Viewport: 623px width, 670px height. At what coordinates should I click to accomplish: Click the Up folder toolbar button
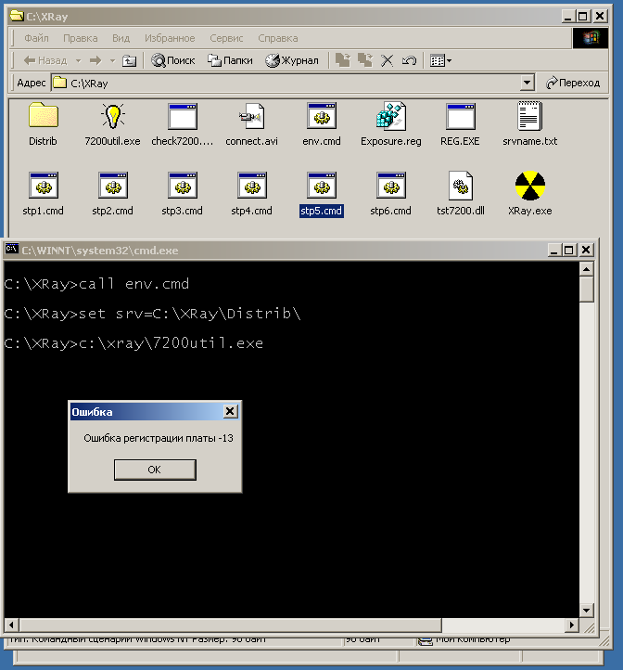pyautogui.click(x=130, y=60)
